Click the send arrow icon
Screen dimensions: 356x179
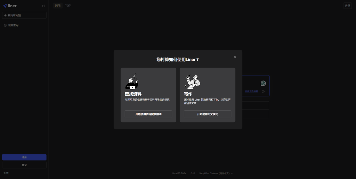point(264,91)
